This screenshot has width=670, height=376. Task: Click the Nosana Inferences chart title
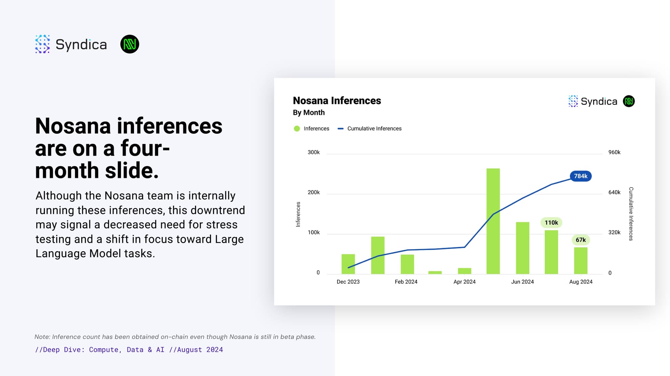(337, 101)
